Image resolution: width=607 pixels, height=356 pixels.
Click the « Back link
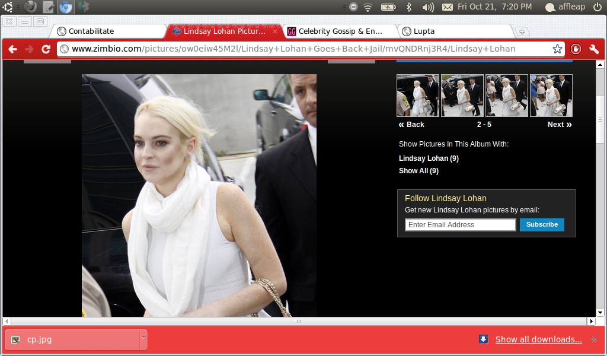pos(411,125)
